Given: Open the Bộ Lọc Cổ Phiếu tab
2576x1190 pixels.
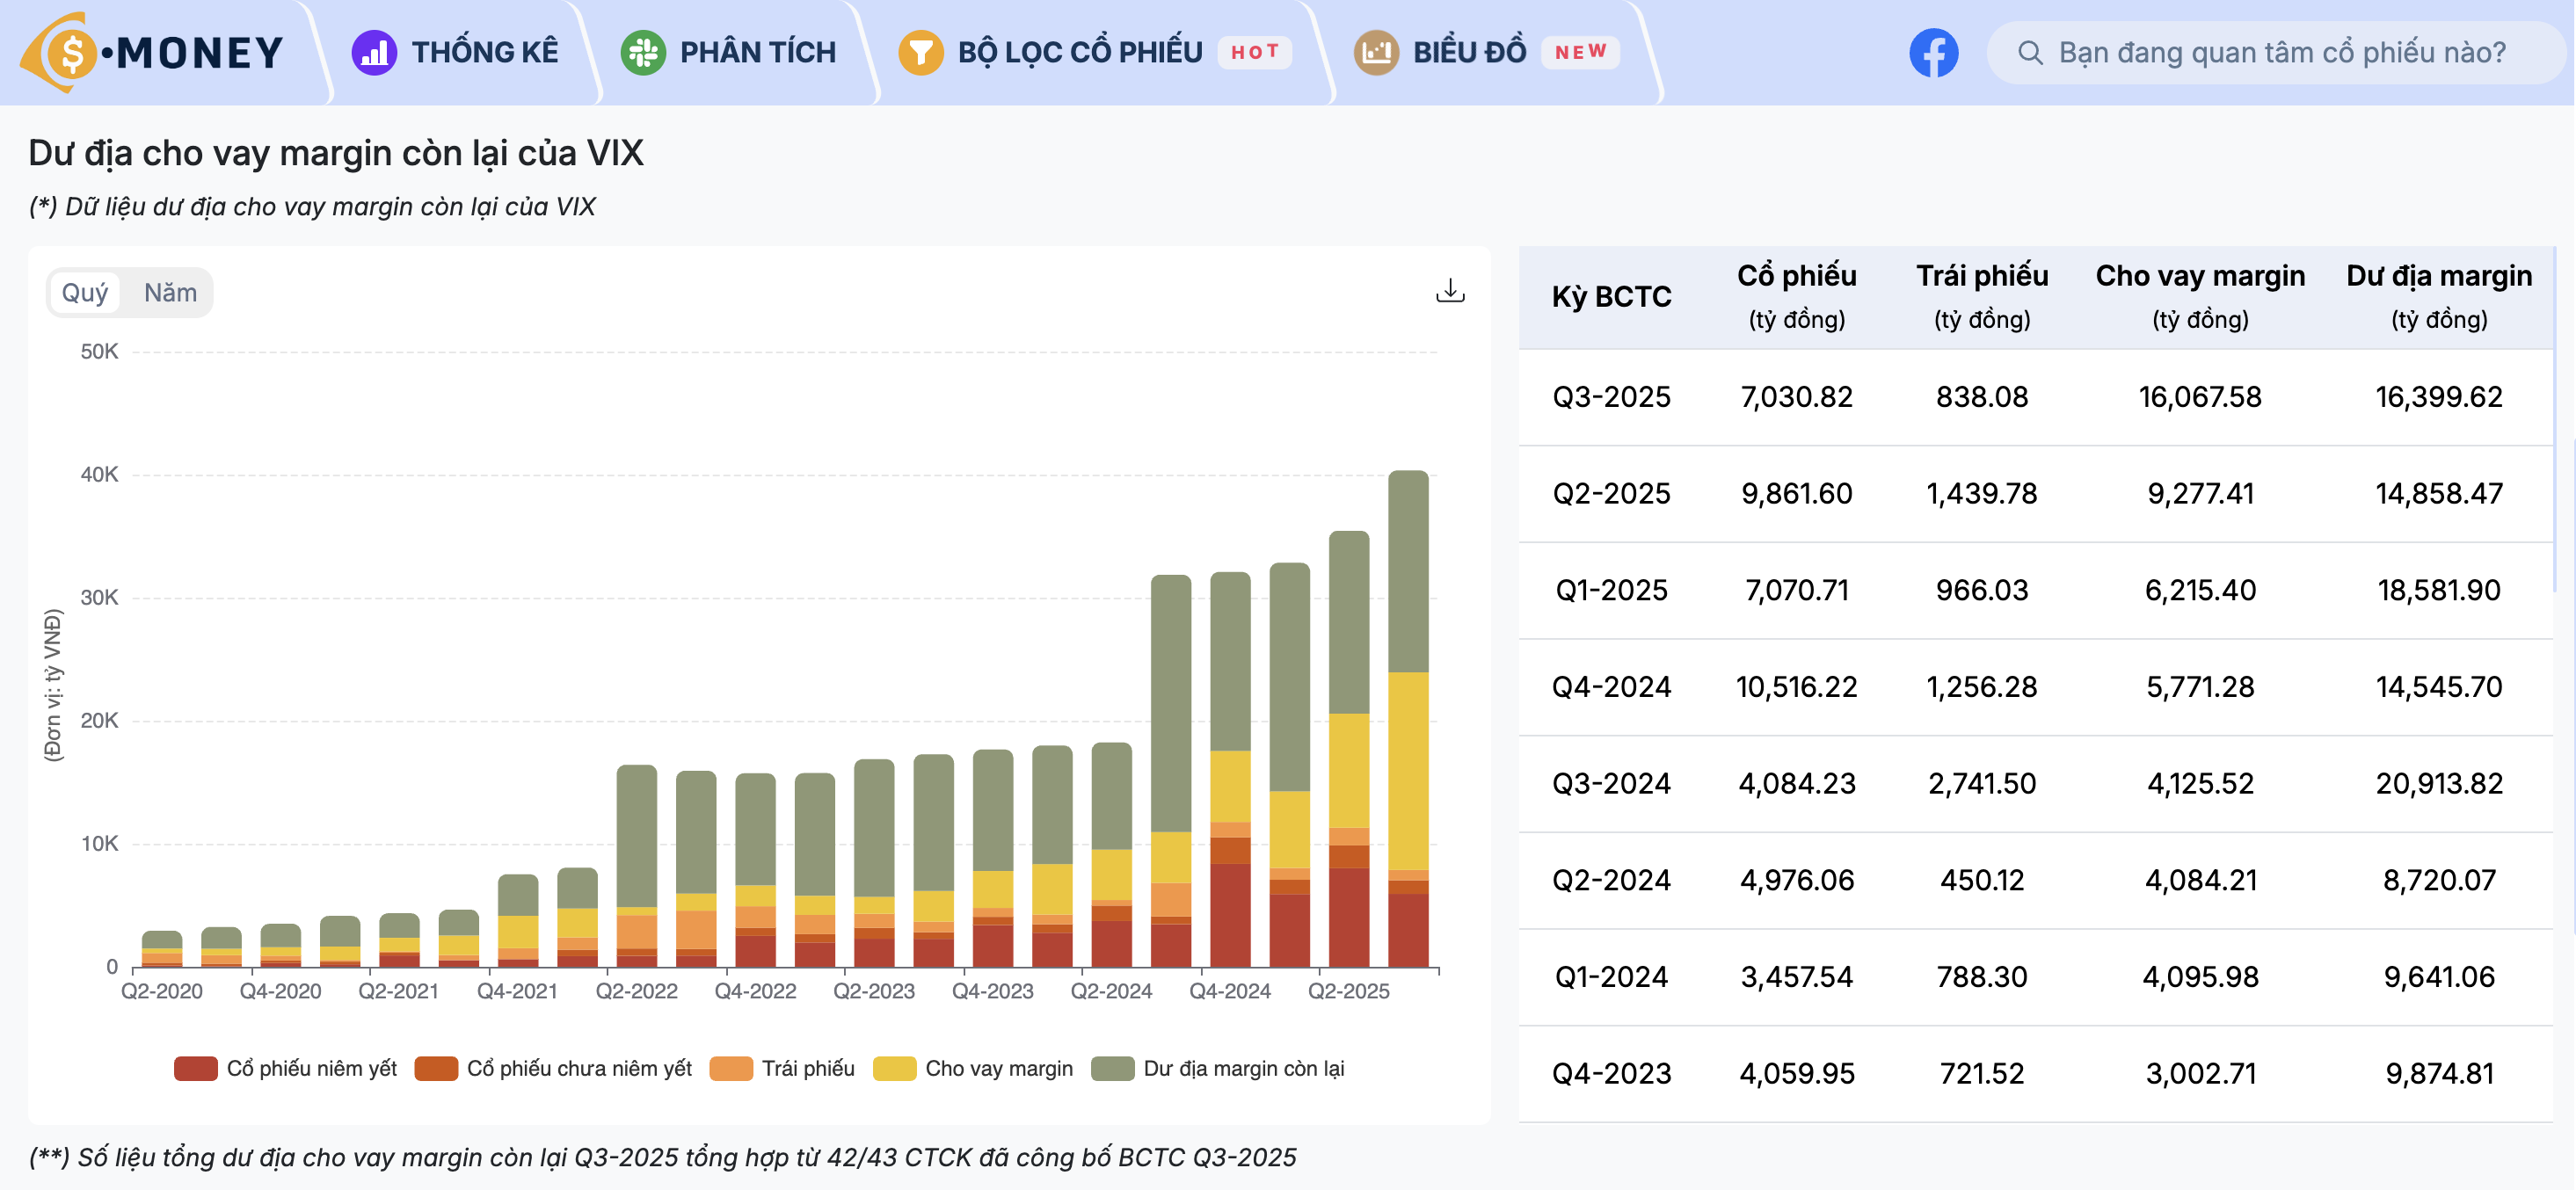Looking at the screenshot, I should [1079, 52].
